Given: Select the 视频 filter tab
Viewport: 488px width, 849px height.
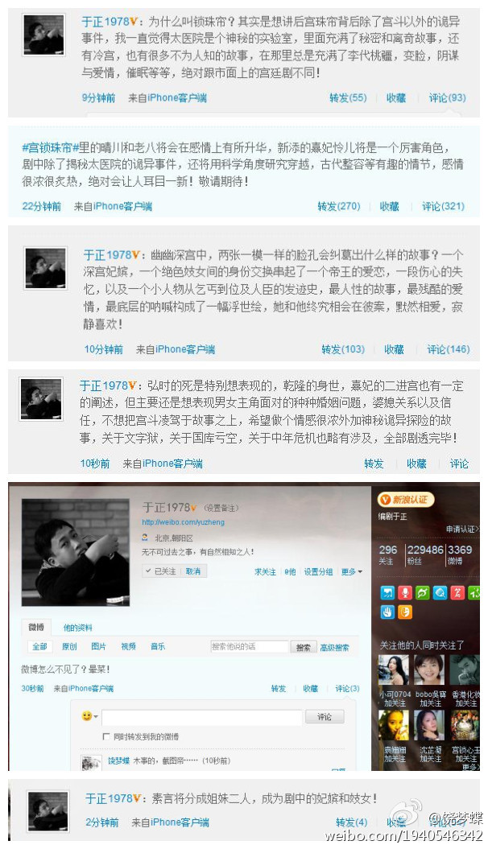Looking at the screenshot, I should pos(128,646).
